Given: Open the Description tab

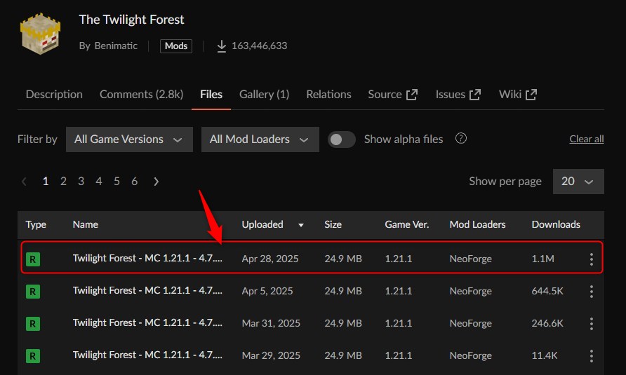Looking at the screenshot, I should coord(54,95).
